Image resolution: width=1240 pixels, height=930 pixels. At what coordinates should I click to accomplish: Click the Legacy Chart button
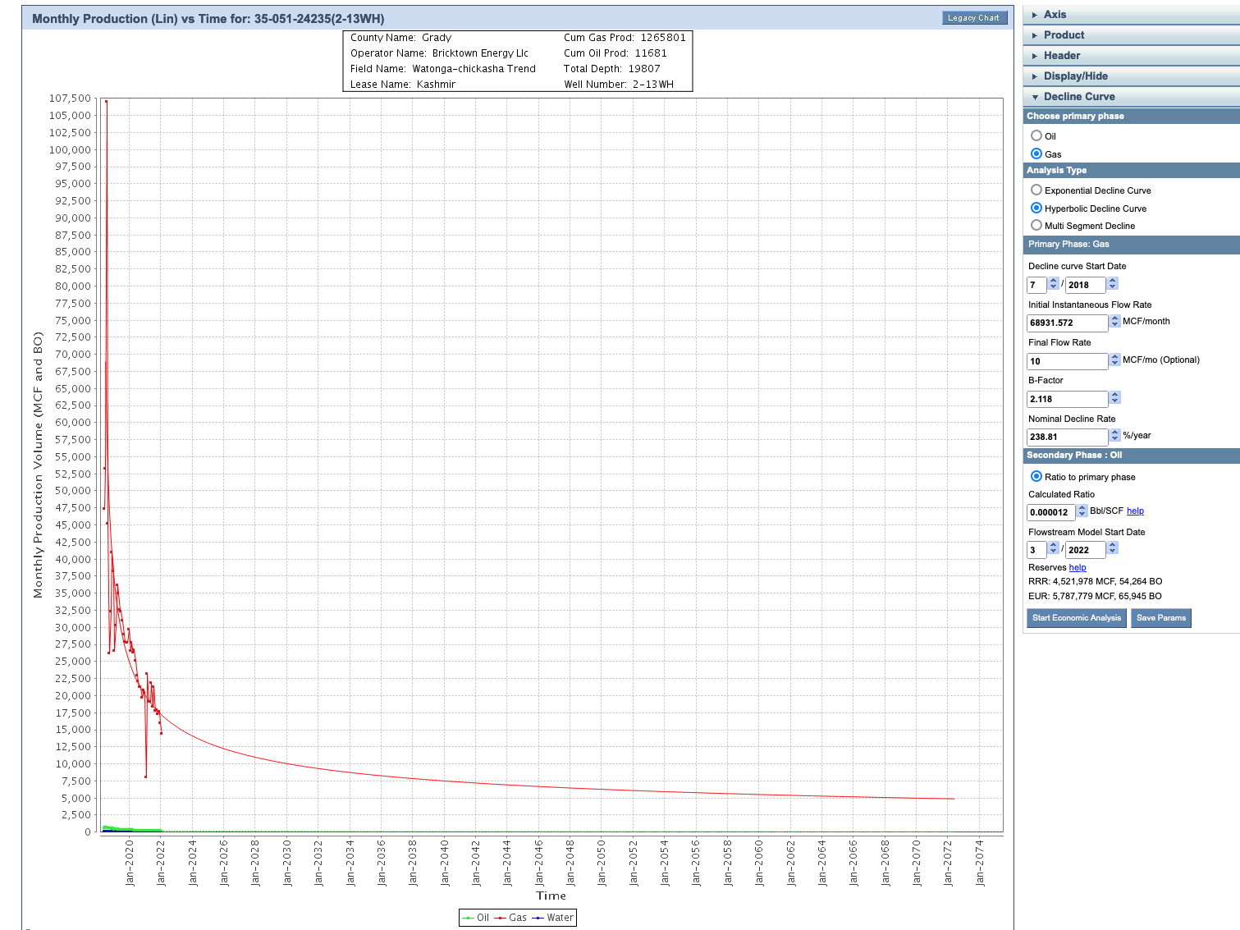pos(973,18)
